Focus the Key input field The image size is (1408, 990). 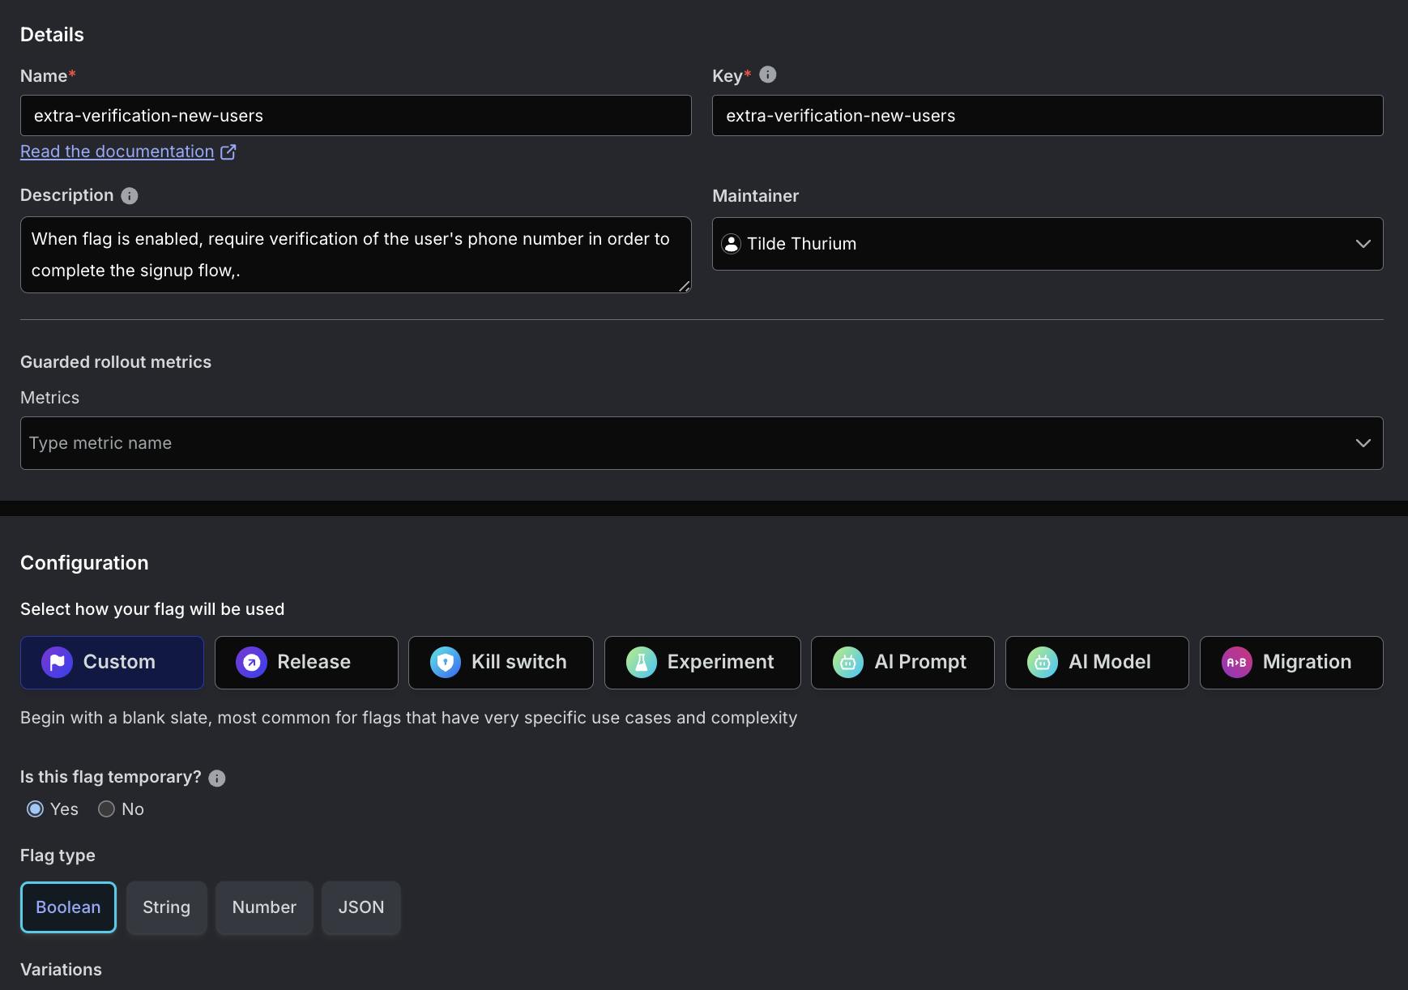1047,116
